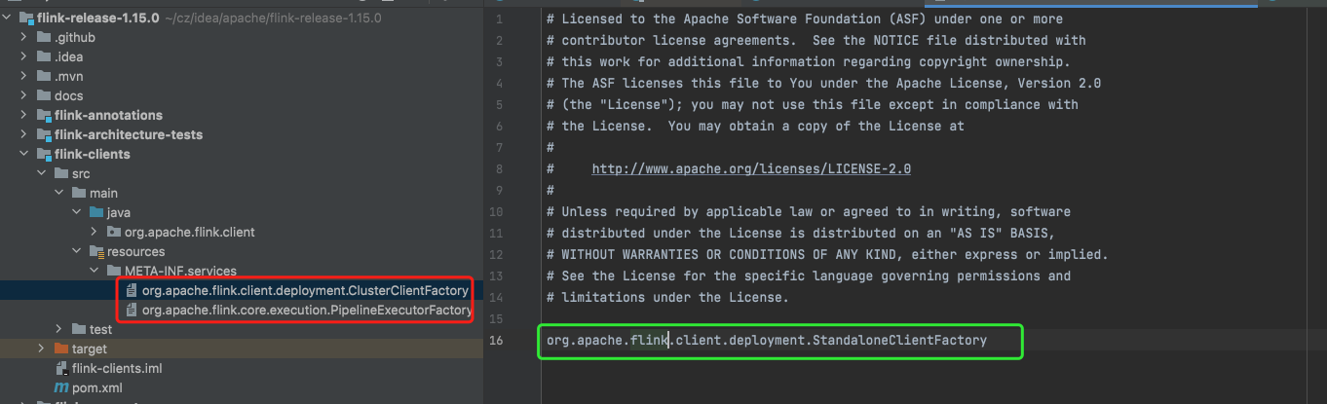The image size is (1327, 404).
Task: Collapse the java folder
Action: [x=77, y=212]
